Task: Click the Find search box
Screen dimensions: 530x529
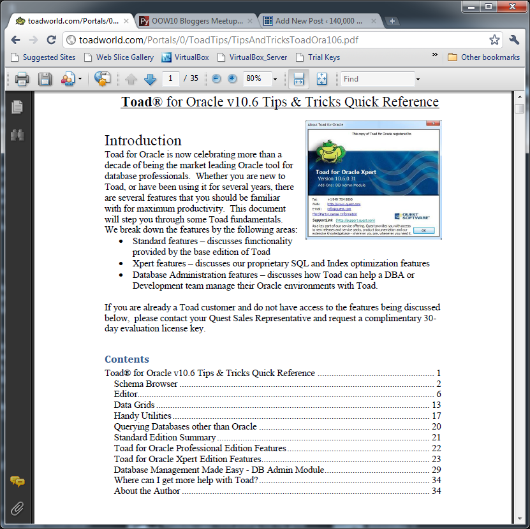Action: coord(378,79)
